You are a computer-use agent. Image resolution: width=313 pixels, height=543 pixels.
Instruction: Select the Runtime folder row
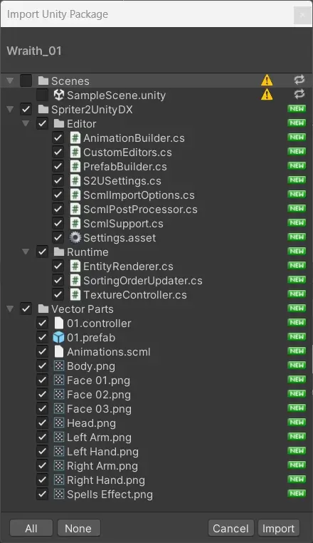click(156, 252)
